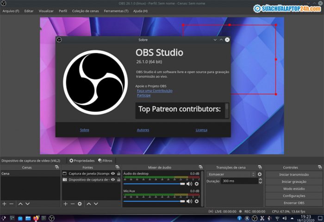The width and height of the screenshot is (324, 222).
Task: Toggle visibility of Dispositivo de captura source
Action: (x=112, y=179)
